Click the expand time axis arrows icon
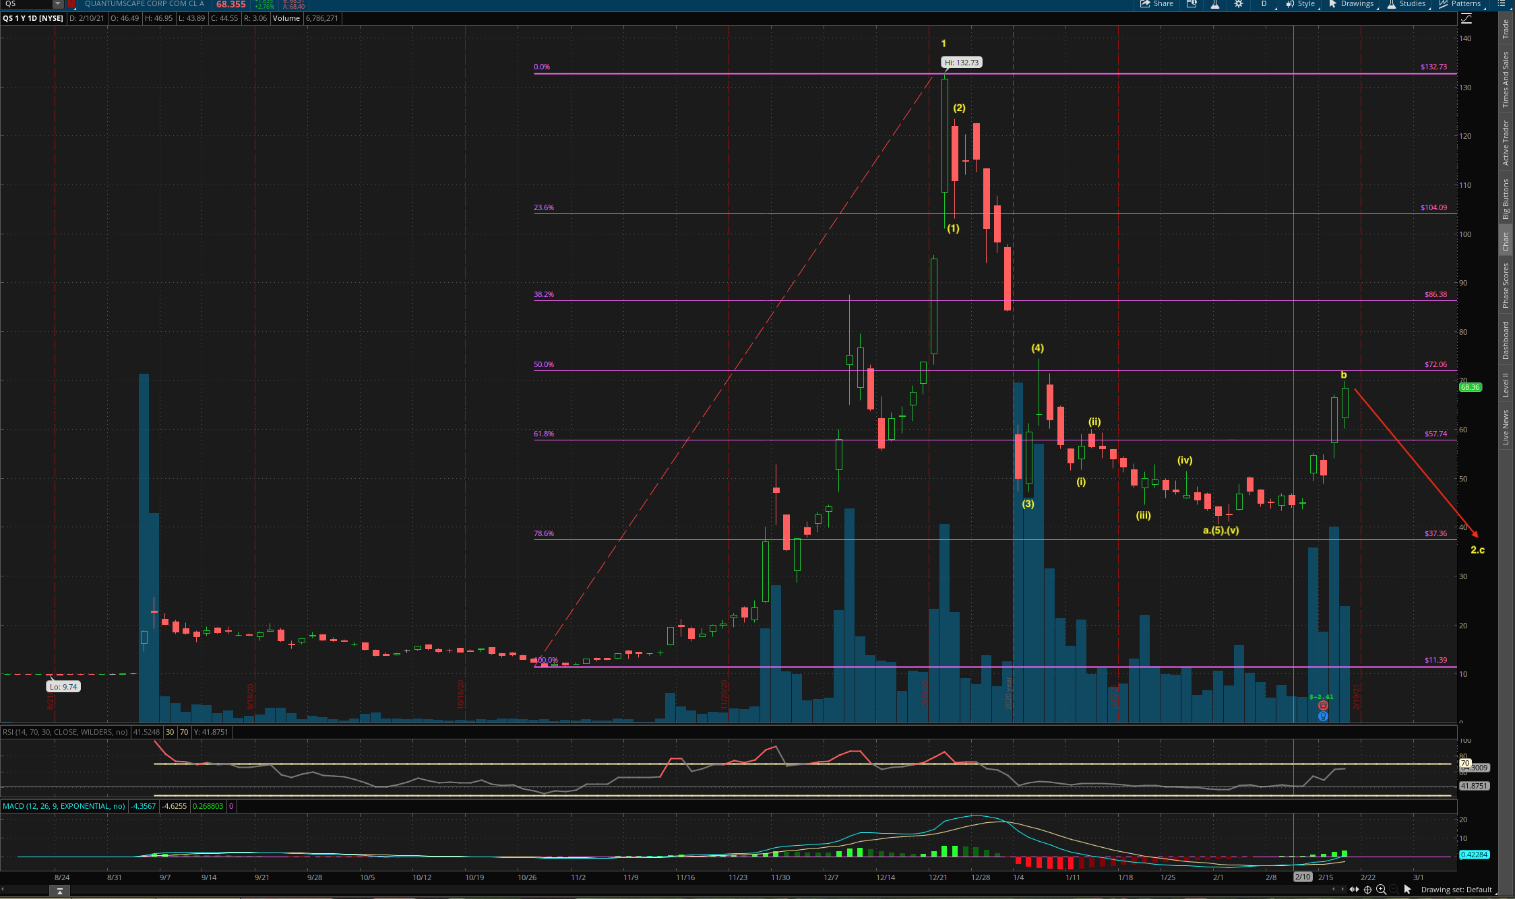The height and width of the screenshot is (899, 1515). point(1354,890)
